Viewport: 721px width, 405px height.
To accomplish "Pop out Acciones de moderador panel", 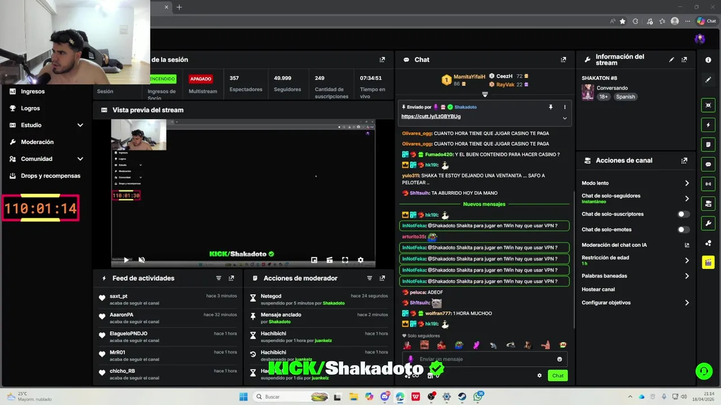I will point(382,278).
